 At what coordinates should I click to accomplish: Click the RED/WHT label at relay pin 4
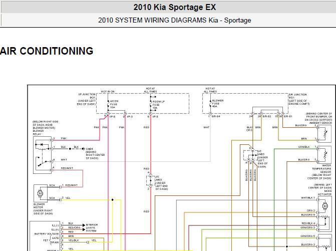coord(67,168)
